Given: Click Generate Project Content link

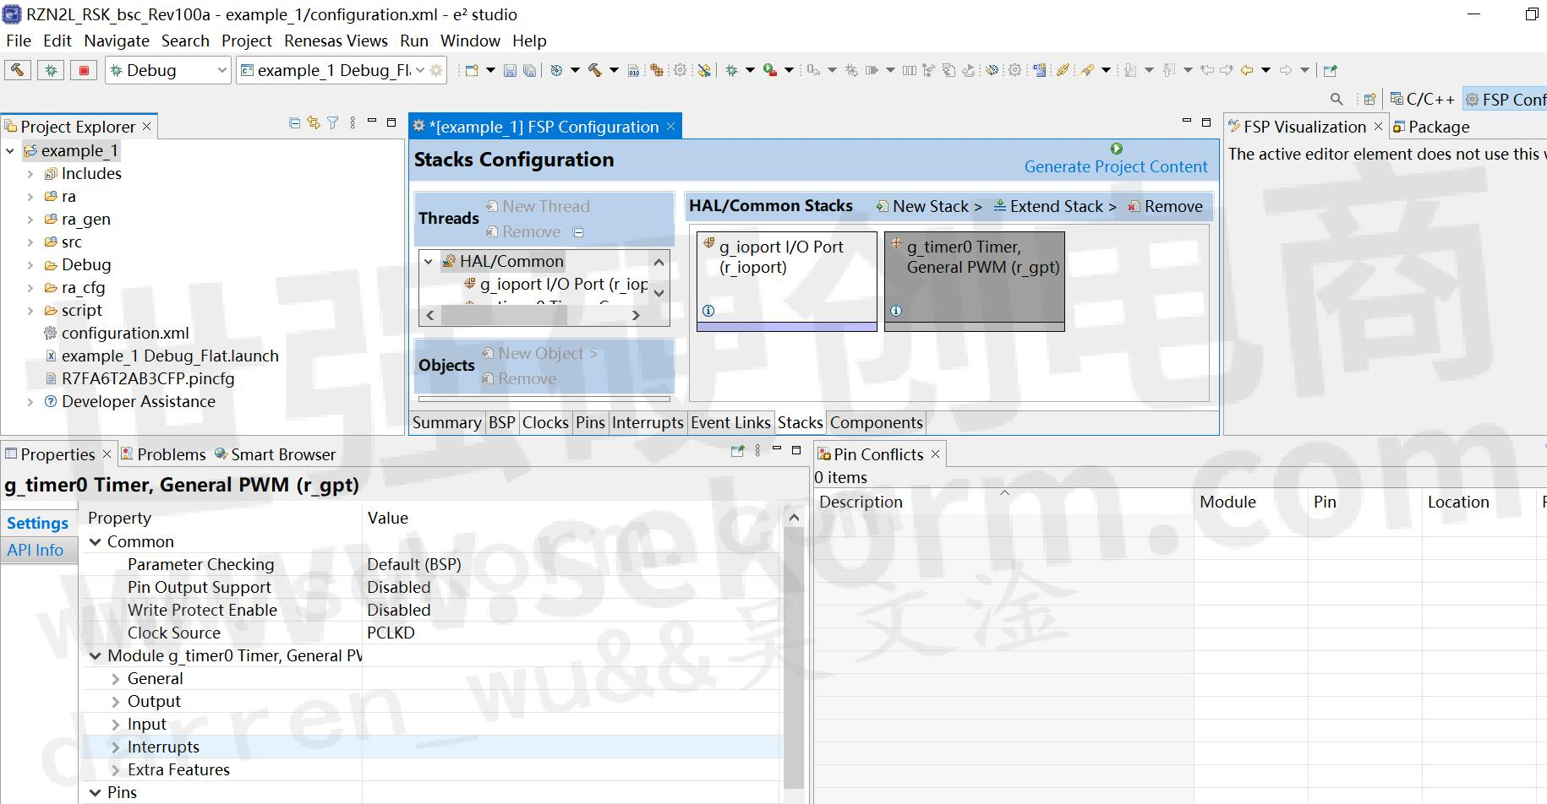Looking at the screenshot, I should pos(1116,166).
